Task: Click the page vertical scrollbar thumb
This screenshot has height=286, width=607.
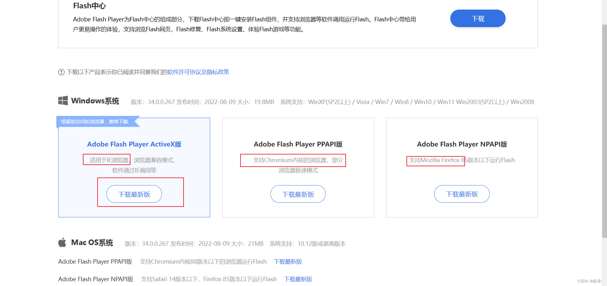Action: click(x=604, y=131)
